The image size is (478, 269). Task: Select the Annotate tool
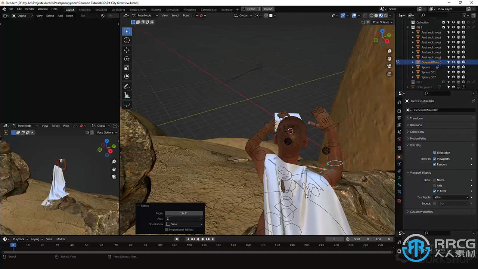click(x=127, y=86)
